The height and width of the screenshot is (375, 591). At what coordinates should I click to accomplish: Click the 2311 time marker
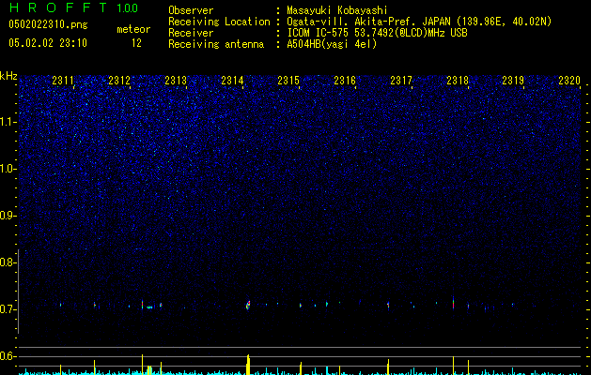coord(63,81)
